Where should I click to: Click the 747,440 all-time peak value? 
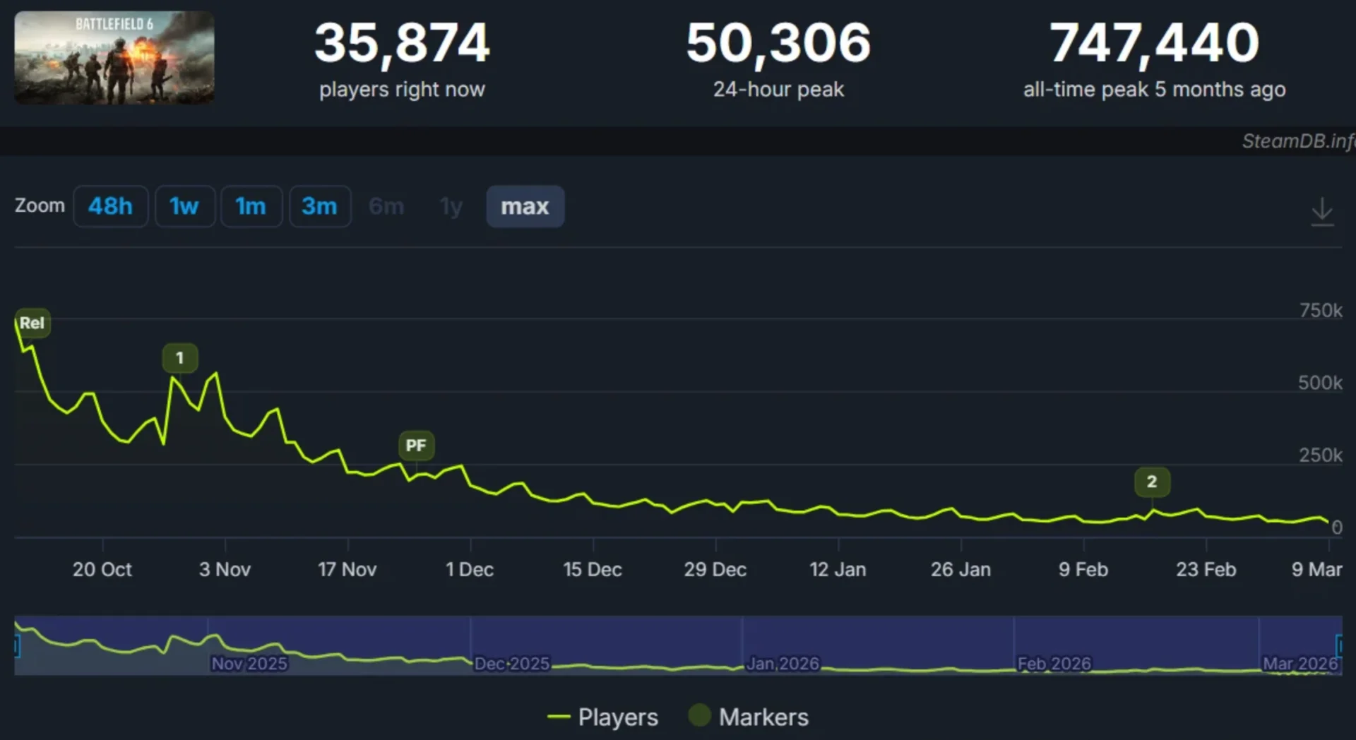click(x=1154, y=42)
